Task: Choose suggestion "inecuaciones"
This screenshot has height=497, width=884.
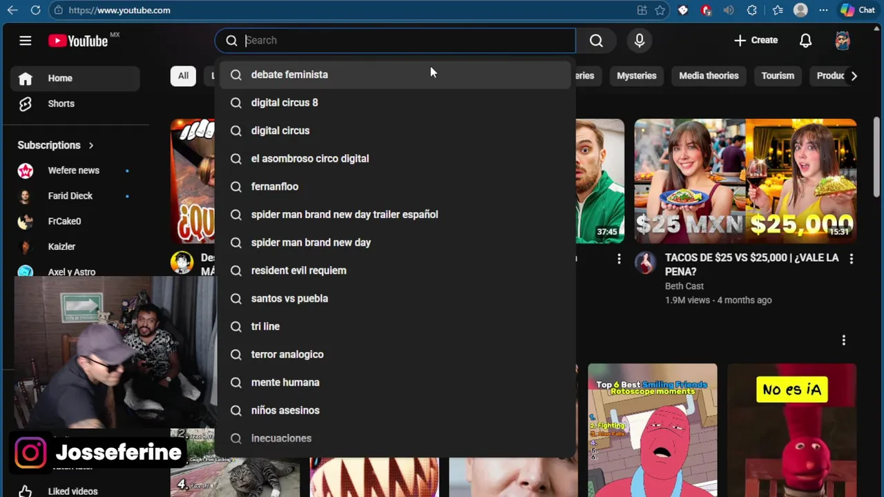Action: pyautogui.click(x=395, y=438)
